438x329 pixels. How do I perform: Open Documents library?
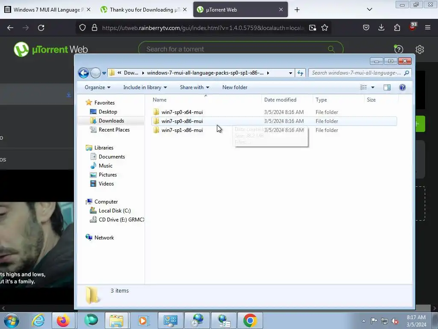coord(108,157)
